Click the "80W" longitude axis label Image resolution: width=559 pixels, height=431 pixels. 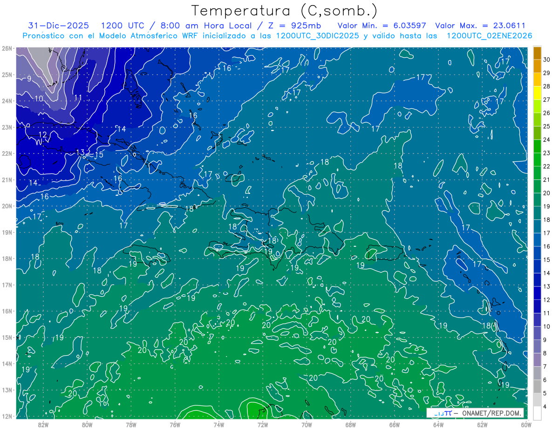(87, 424)
